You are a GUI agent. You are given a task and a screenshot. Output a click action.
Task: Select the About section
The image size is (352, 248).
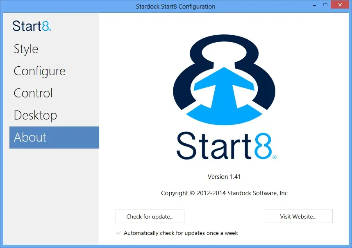click(x=54, y=138)
